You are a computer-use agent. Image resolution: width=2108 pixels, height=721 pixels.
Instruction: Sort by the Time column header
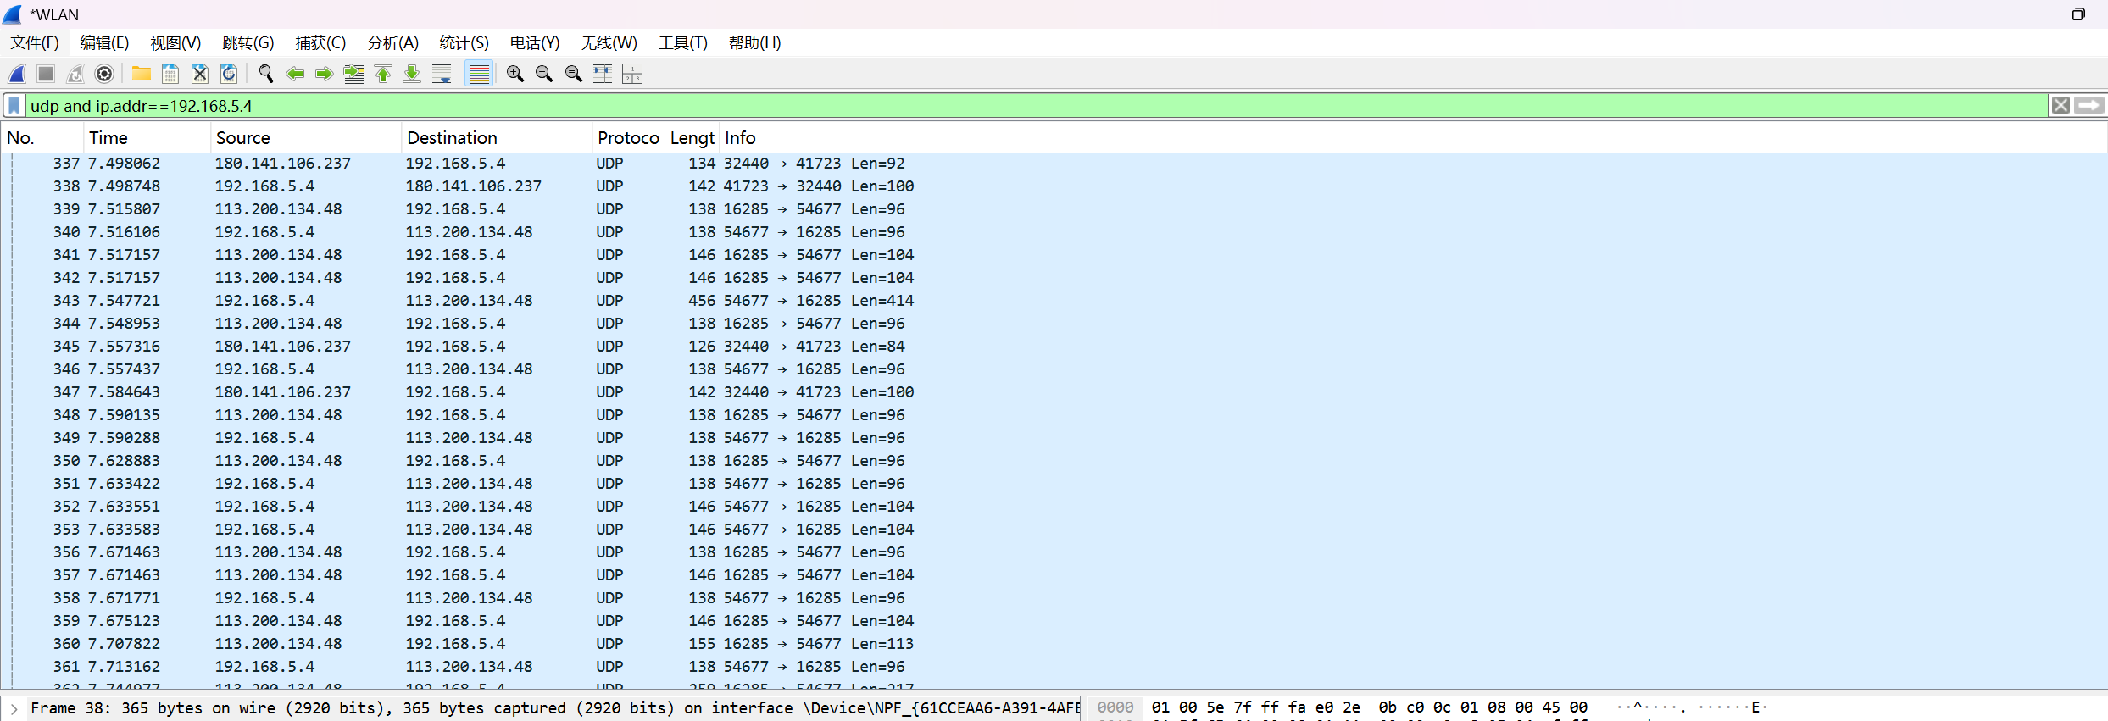(x=147, y=138)
